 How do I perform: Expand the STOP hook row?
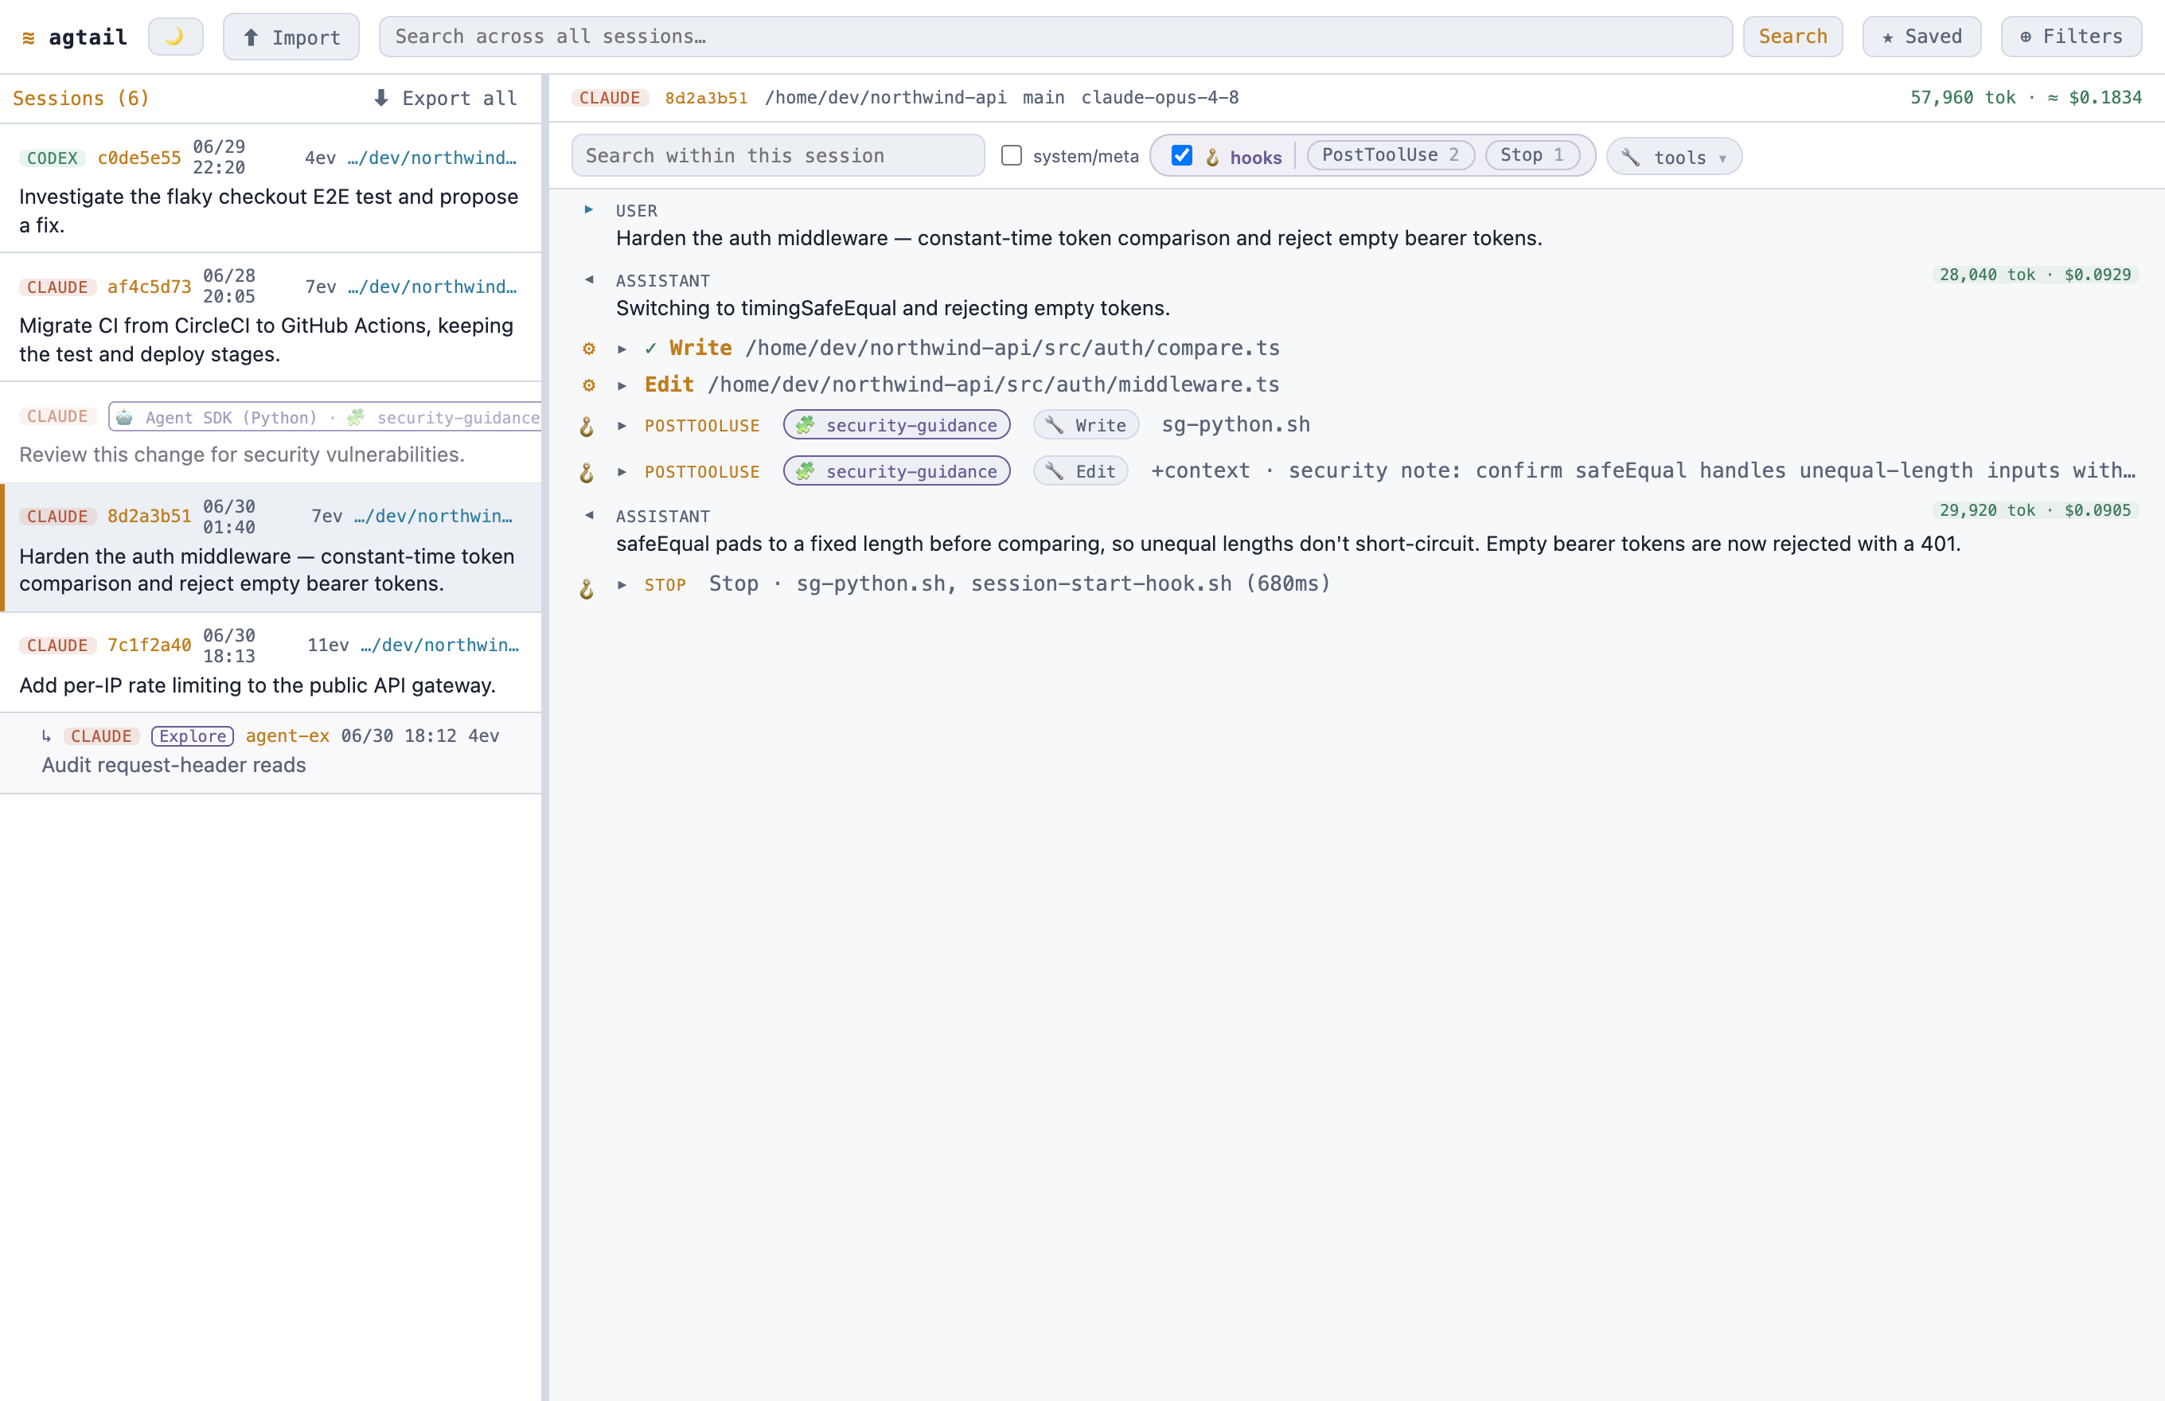[622, 585]
